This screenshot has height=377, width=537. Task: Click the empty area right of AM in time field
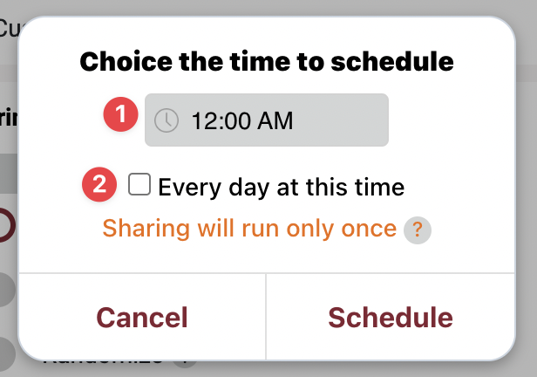click(344, 120)
